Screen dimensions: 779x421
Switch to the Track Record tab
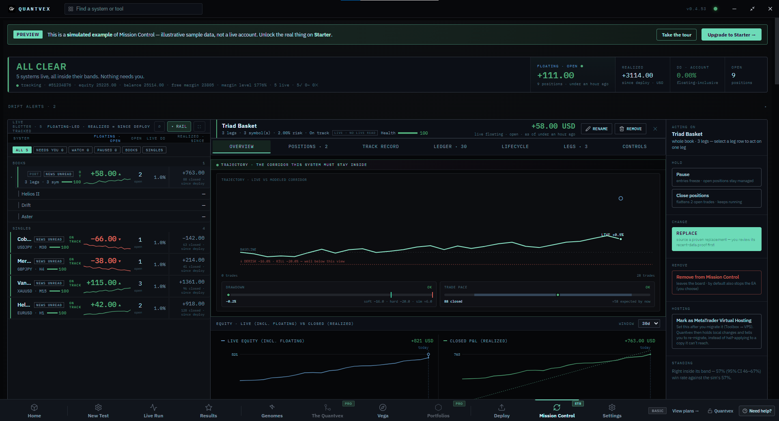[381, 147]
